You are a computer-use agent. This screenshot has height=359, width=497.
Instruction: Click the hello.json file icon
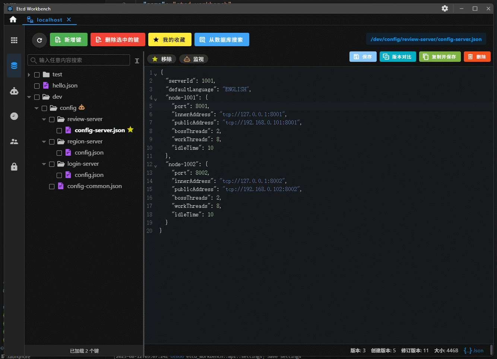[46, 85]
